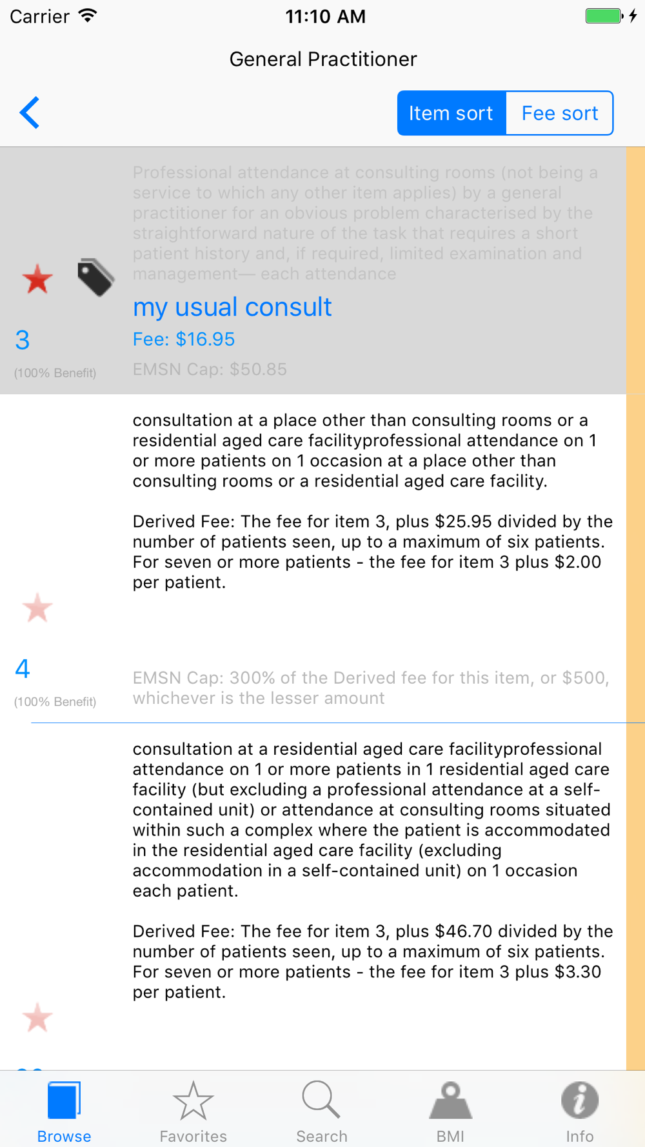
Task: Tap the blue back chevron
Action: tap(30, 113)
